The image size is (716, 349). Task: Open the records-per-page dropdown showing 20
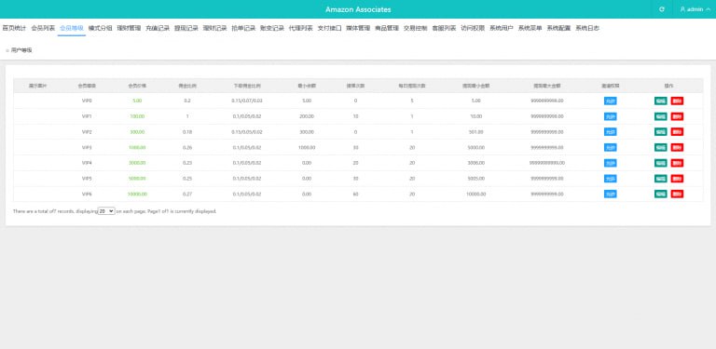(106, 211)
